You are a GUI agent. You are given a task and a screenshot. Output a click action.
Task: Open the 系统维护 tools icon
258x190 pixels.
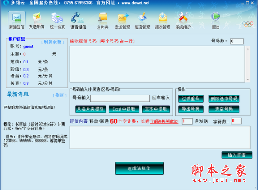pyautogui.click(x=183, y=21)
